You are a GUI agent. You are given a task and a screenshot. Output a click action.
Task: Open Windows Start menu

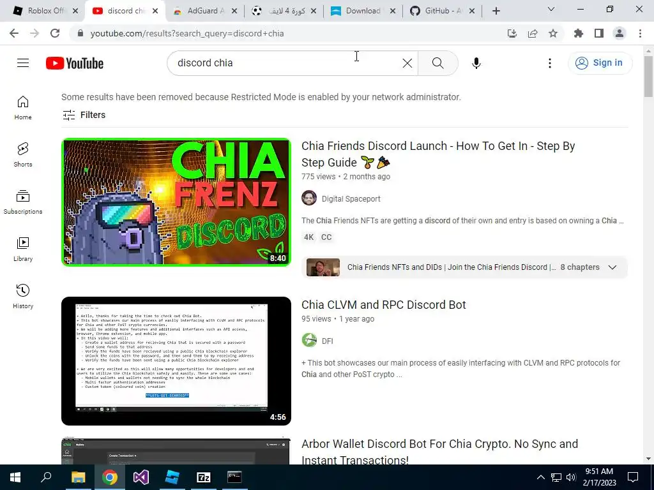point(15,477)
